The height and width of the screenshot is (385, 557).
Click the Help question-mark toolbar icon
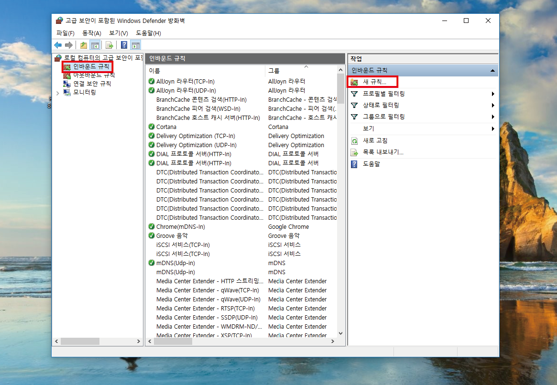click(124, 45)
